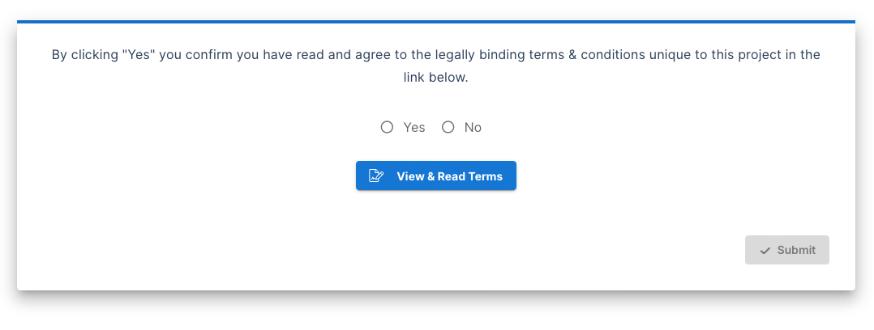Viewport: 874px width, 330px height.
Task: Click the blue bar atop the card
Action: (436, 22)
